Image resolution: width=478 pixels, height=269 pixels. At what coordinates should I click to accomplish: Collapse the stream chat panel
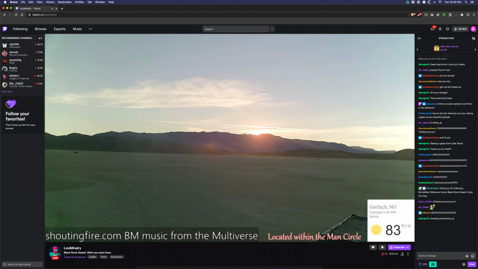pyautogui.click(x=419, y=38)
